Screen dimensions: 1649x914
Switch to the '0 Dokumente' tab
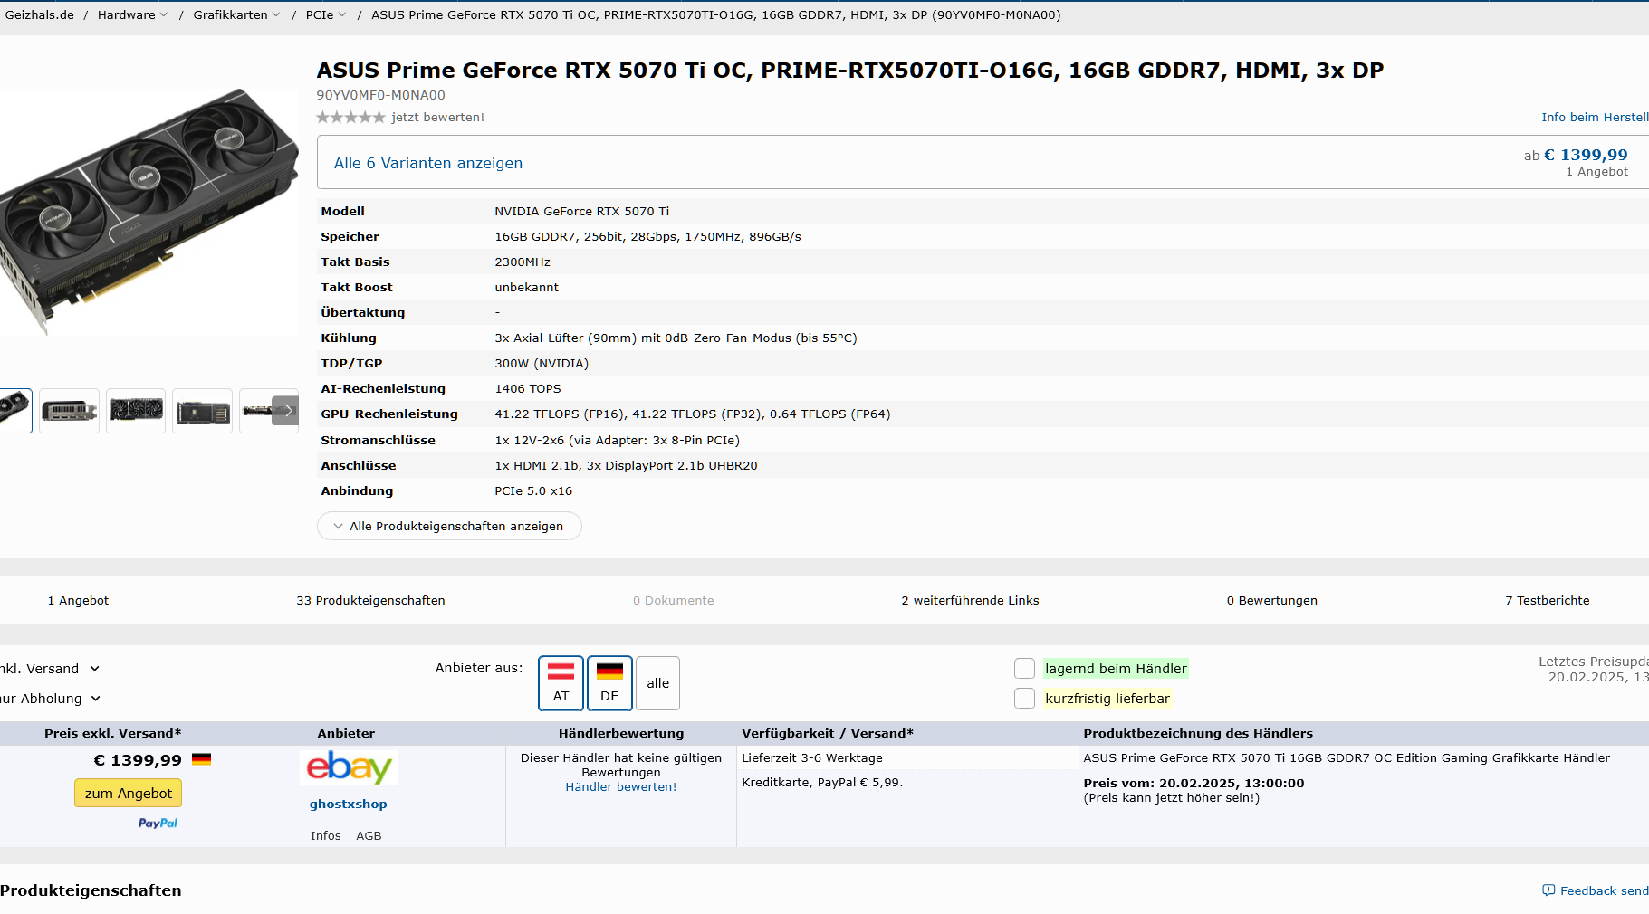[x=674, y=600]
